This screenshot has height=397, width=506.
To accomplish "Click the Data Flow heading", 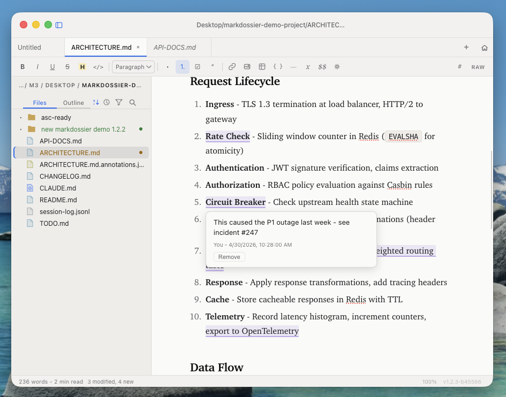I will pos(216,368).
